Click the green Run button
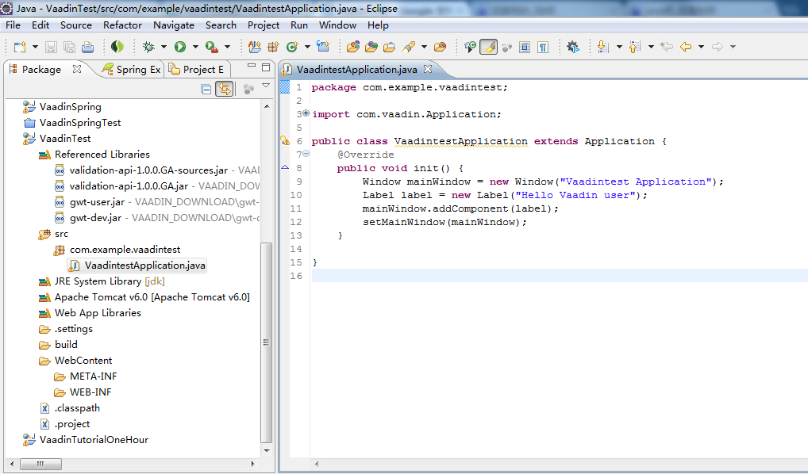The width and height of the screenshot is (808, 474). [x=180, y=47]
